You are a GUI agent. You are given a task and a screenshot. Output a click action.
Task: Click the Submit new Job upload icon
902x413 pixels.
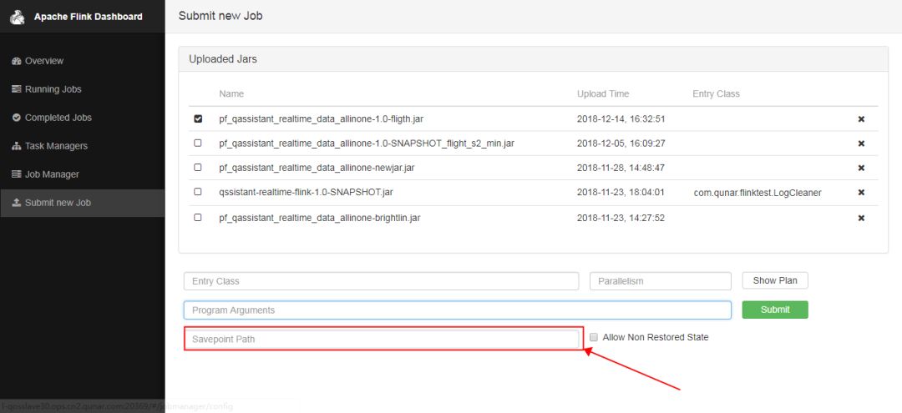point(16,203)
